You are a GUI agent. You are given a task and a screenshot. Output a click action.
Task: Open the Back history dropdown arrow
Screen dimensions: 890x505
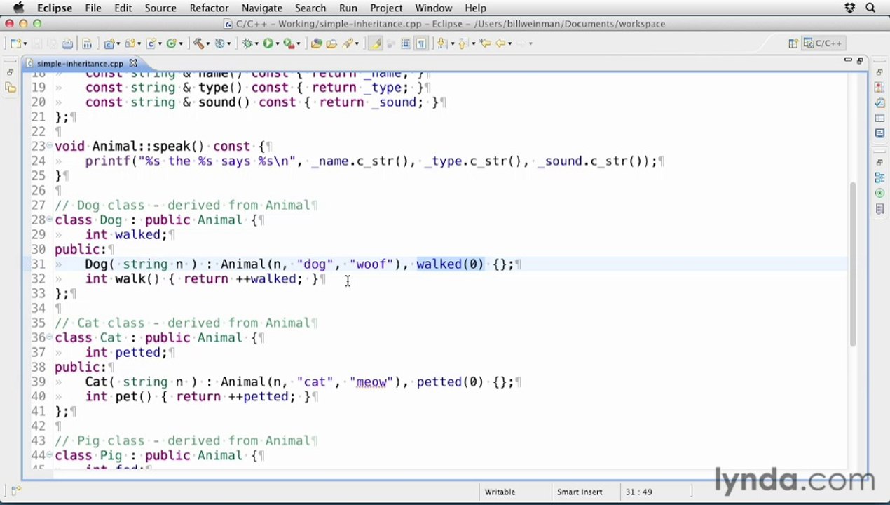510,43
